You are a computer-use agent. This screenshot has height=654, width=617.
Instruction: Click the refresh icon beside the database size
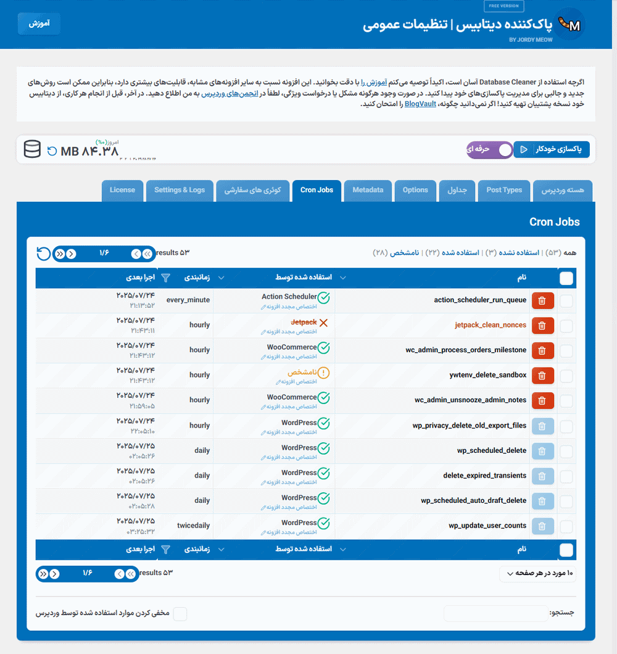52,151
